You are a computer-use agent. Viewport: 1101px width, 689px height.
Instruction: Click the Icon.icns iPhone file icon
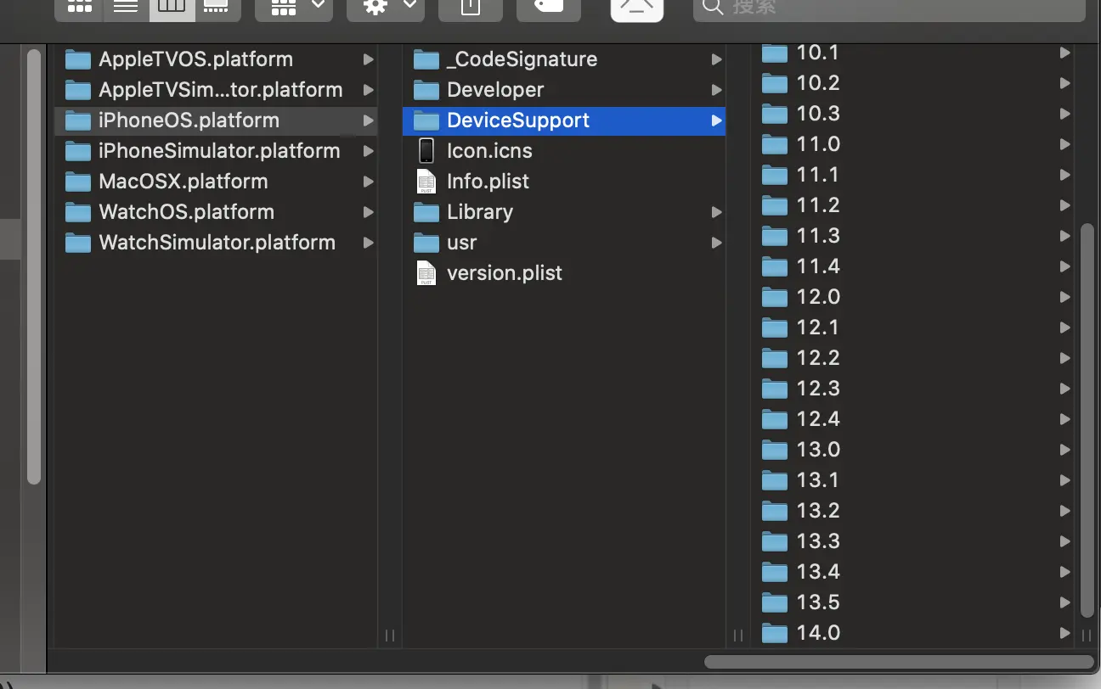[426, 151]
